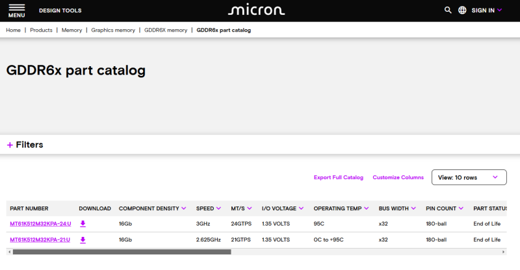Open MT/S column filter chevron
Image resolution: width=520 pixels, height=270 pixels.
tap(250, 208)
